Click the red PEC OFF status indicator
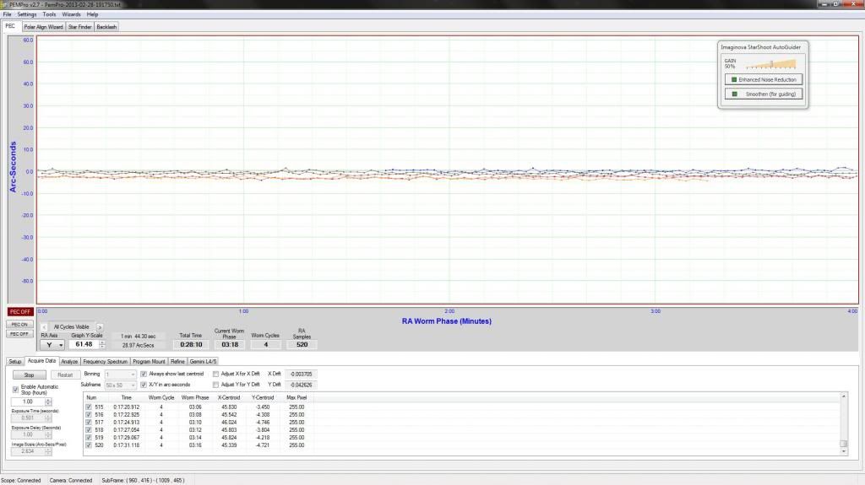 (x=20, y=312)
